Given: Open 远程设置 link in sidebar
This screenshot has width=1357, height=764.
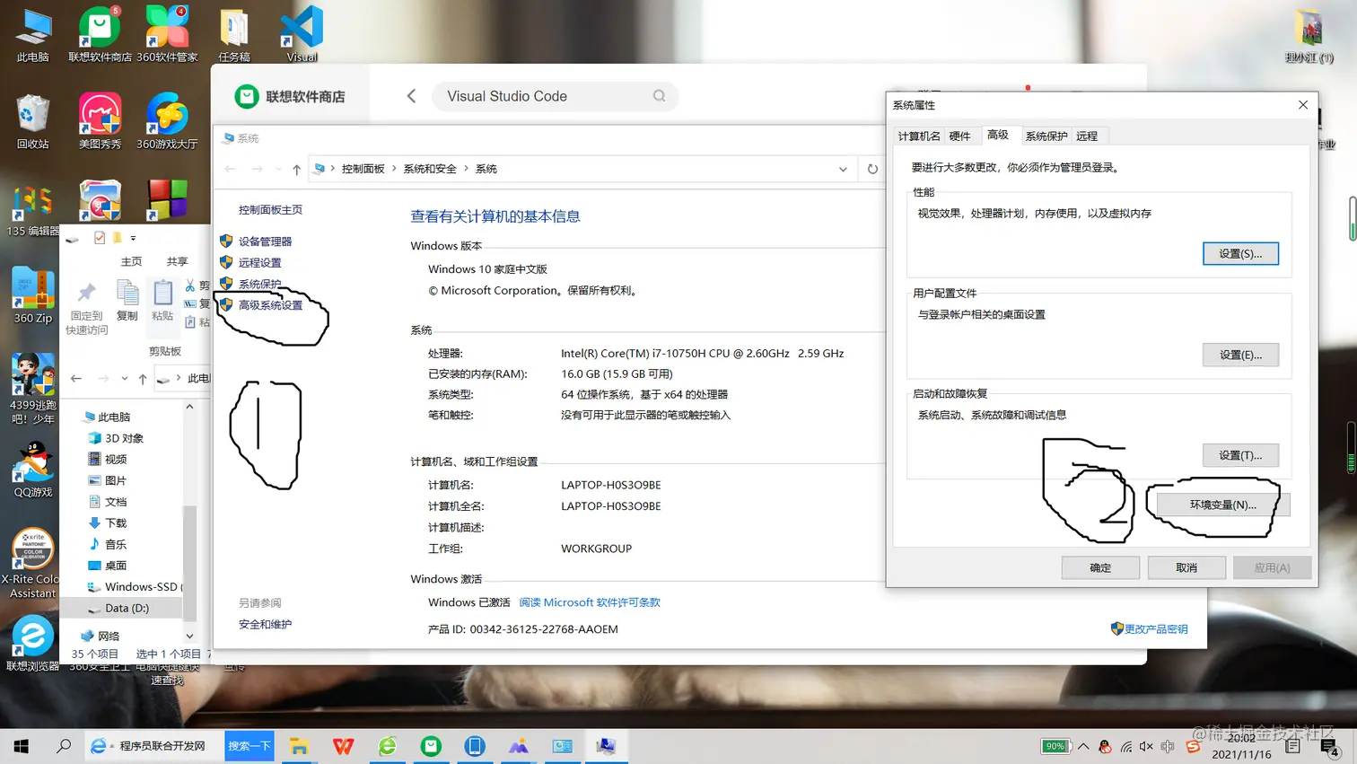Looking at the screenshot, I should tap(259, 262).
